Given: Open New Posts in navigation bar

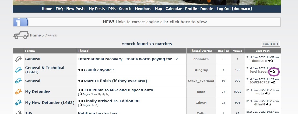Looking at the screenshot, I should click(76, 9).
